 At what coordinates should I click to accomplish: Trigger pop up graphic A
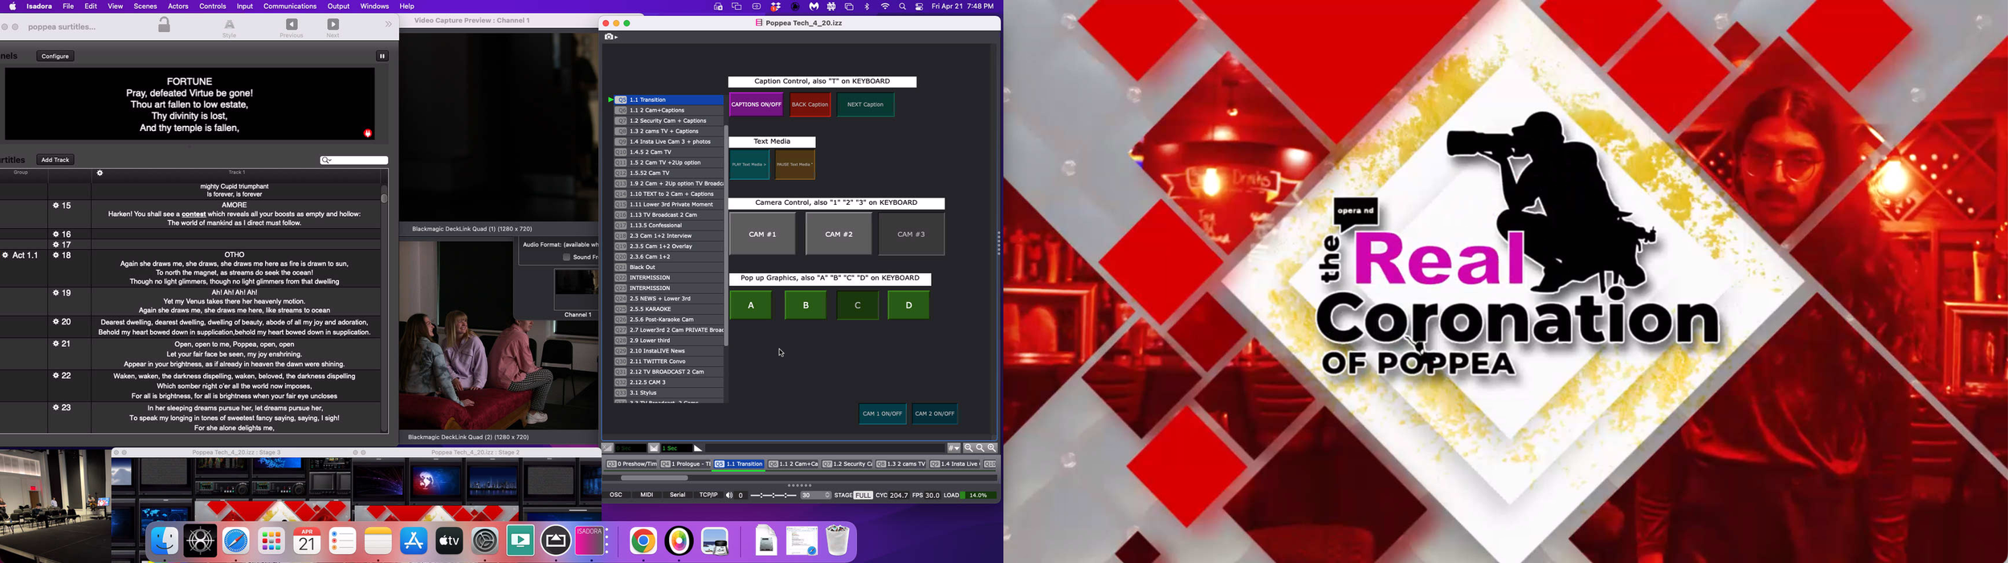(751, 305)
